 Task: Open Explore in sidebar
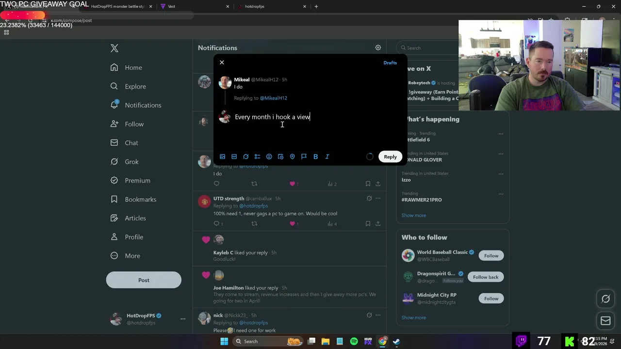[128, 86]
